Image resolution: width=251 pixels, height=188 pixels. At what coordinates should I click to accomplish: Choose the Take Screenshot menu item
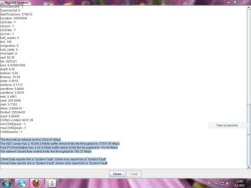[x=227, y=125]
